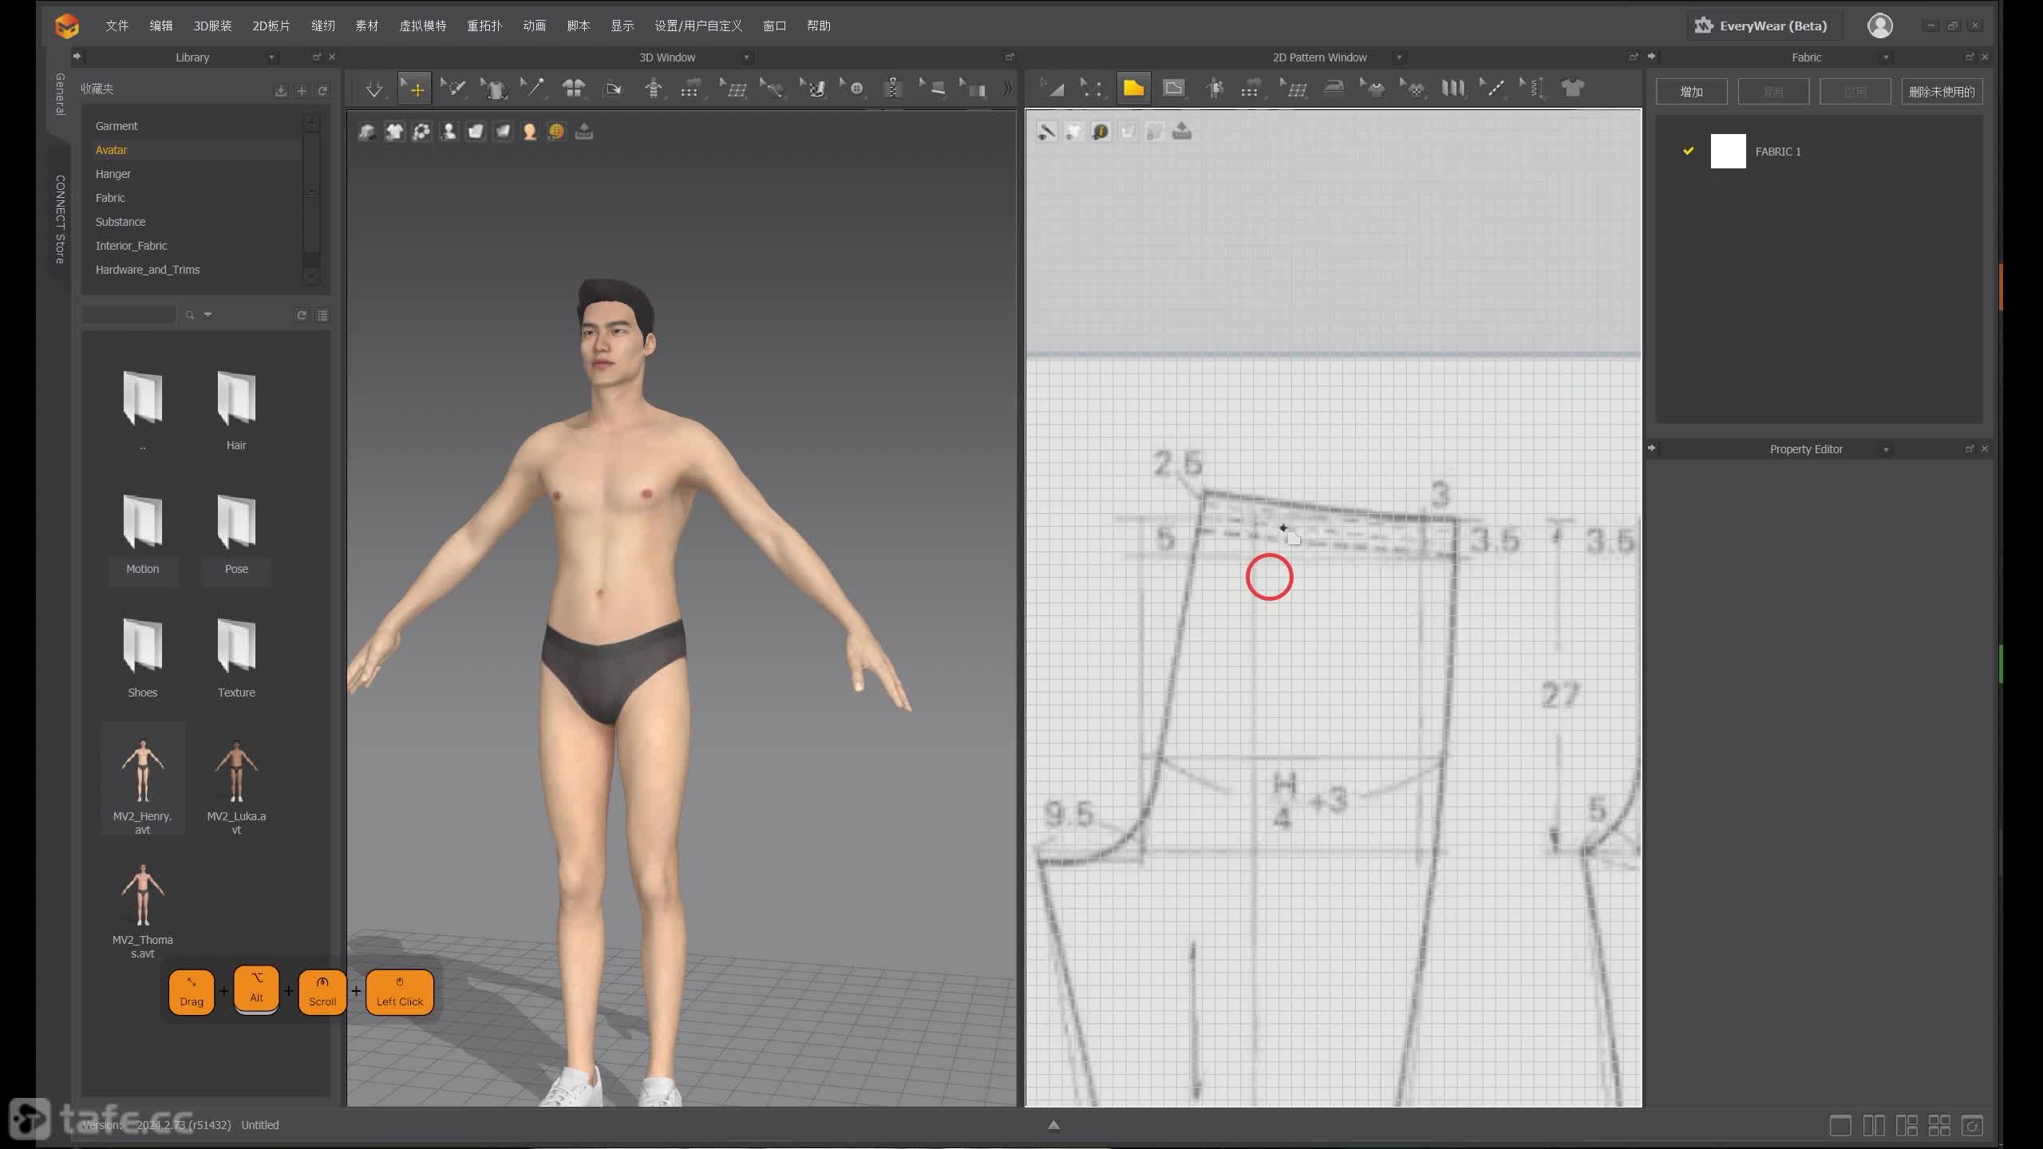2043x1149 pixels.
Task: Select the Steam iron tool
Action: coord(1334,89)
